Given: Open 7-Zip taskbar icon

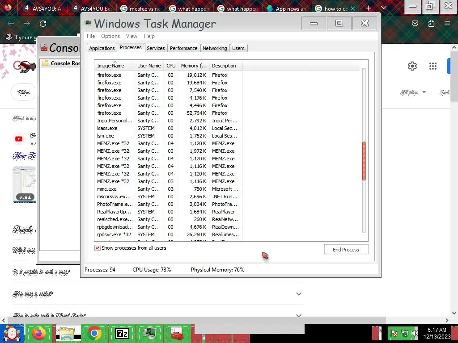Looking at the screenshot, I should 122,333.
